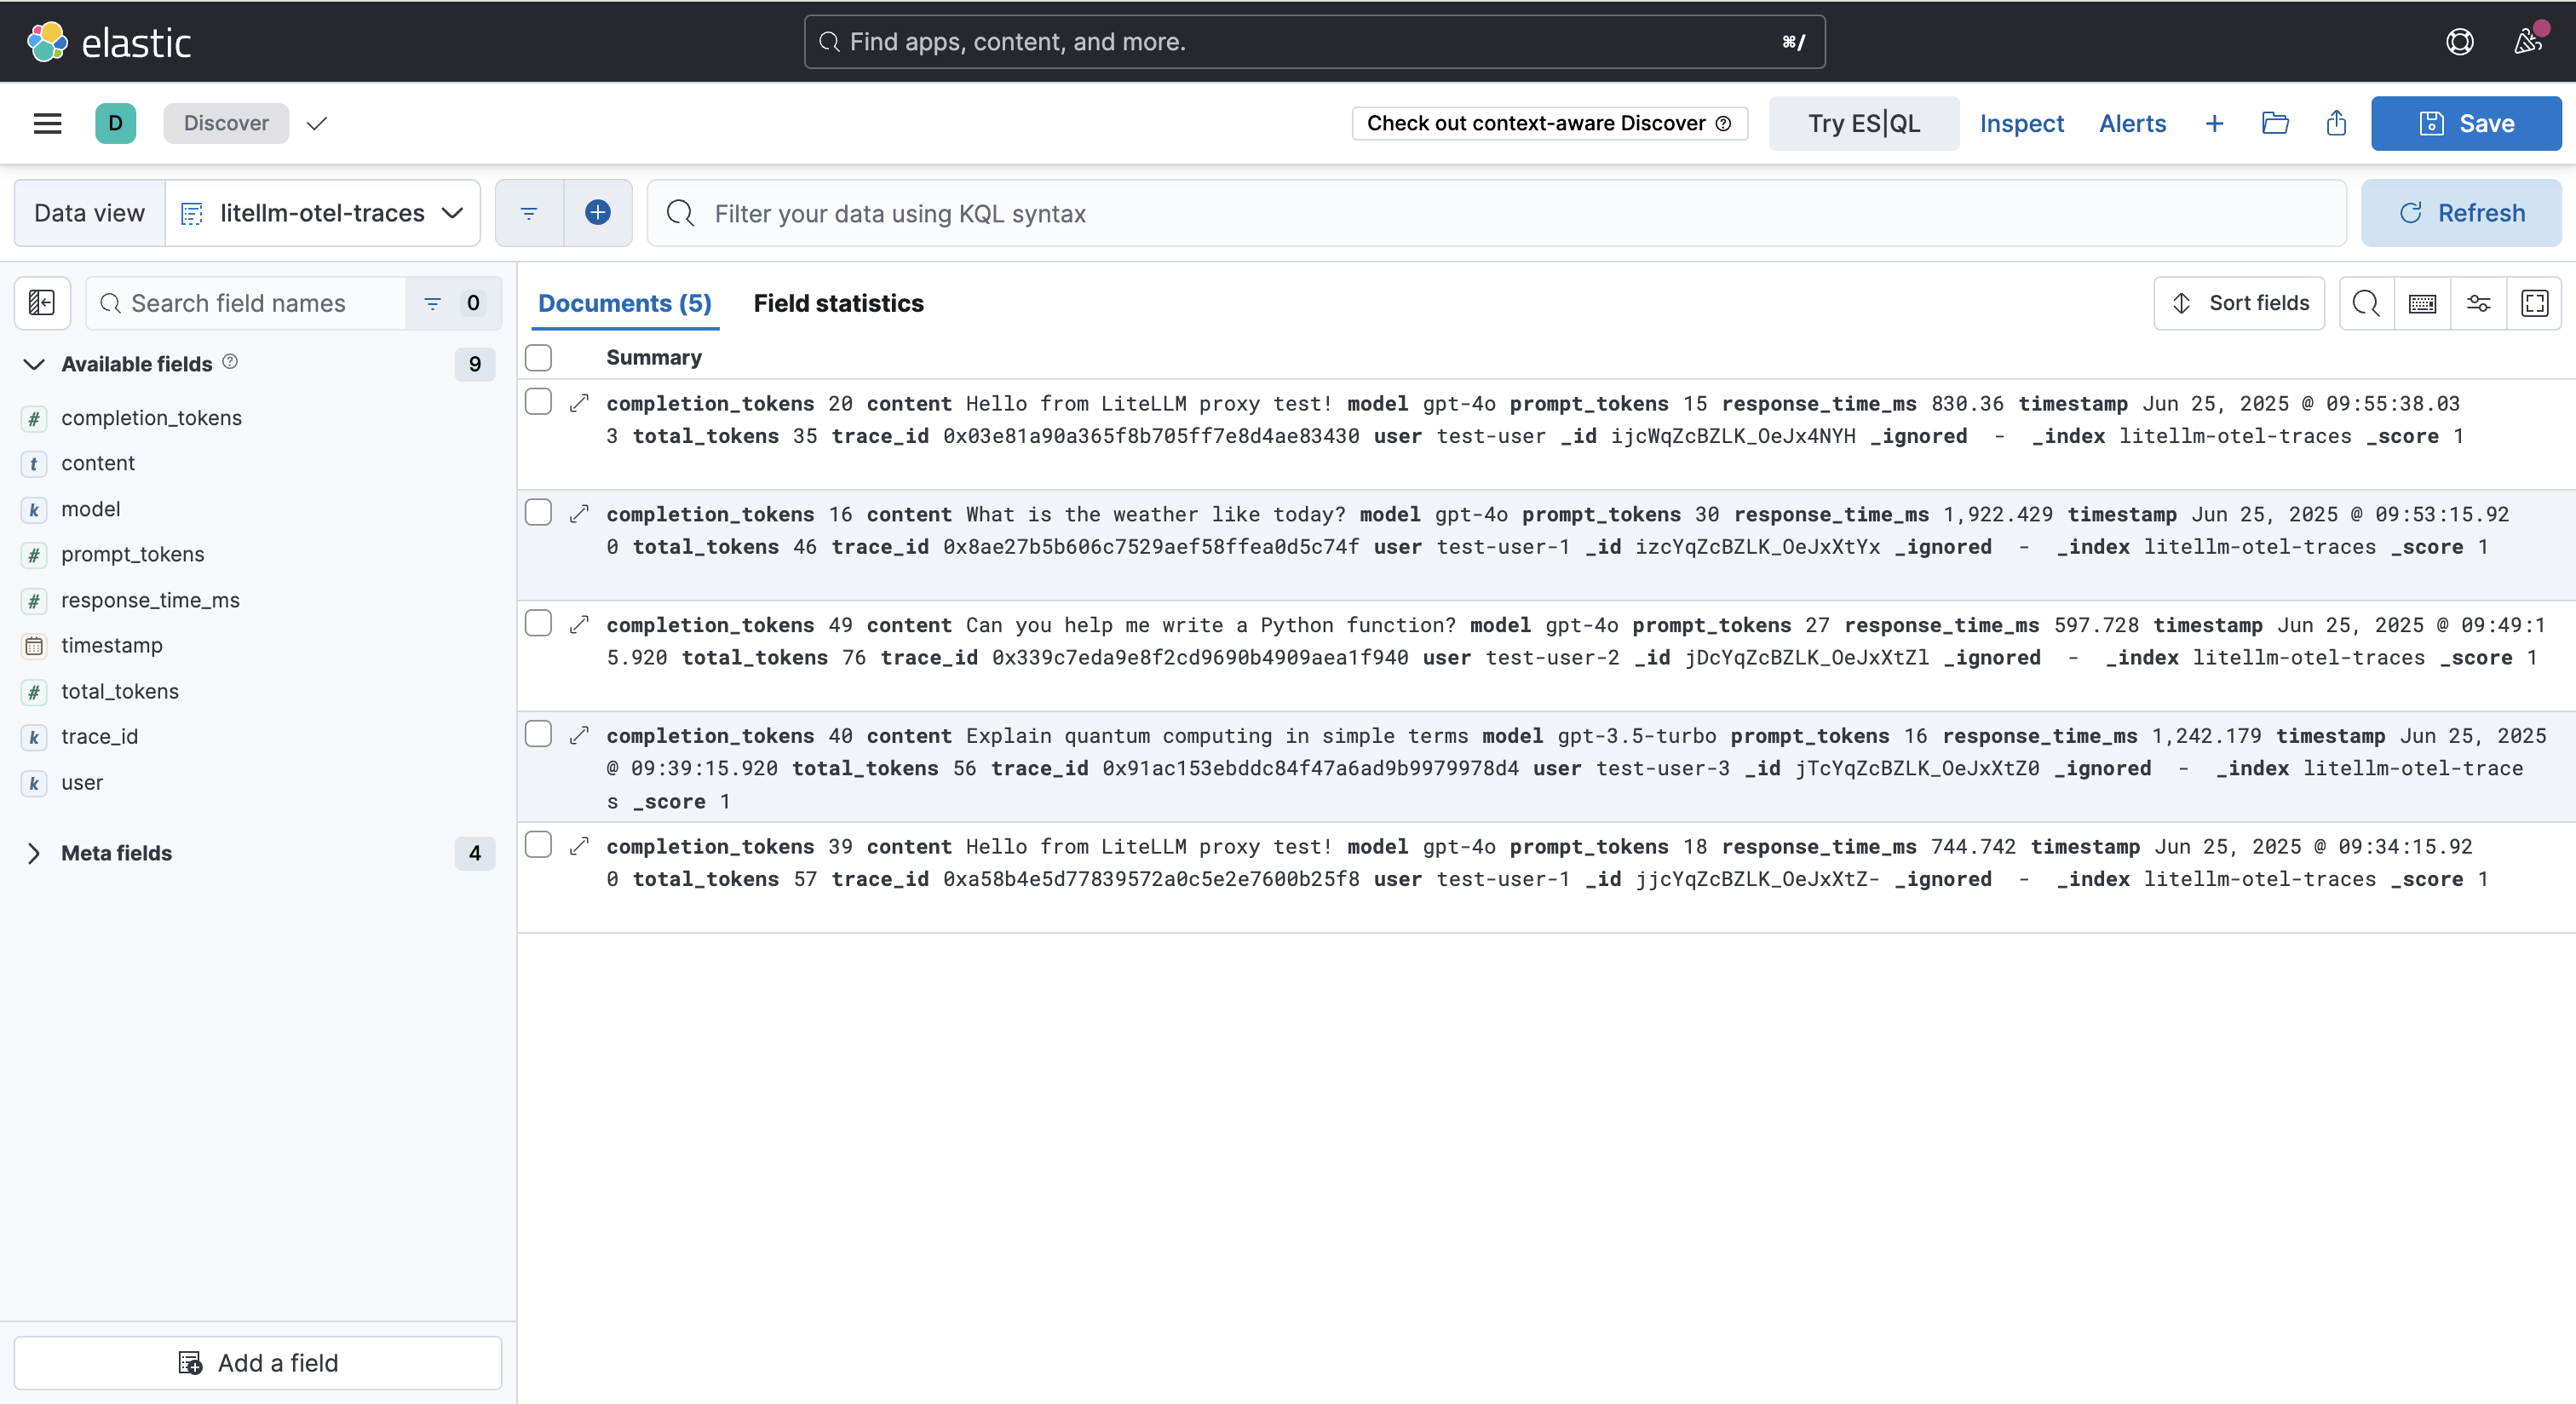Viewport: 2576px width, 1404px height.
Task: Open help menu lifebuoy icon
Action: pos(2459,42)
